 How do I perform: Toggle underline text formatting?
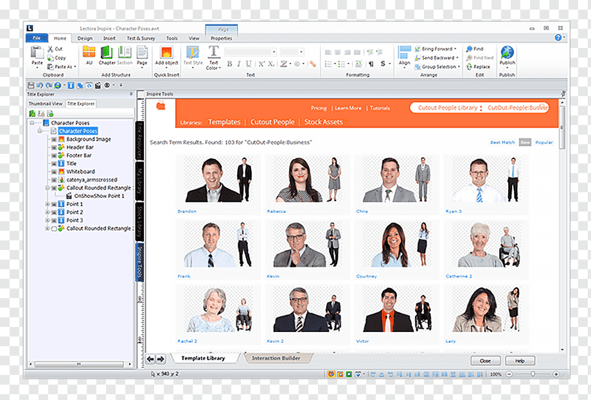[249, 64]
